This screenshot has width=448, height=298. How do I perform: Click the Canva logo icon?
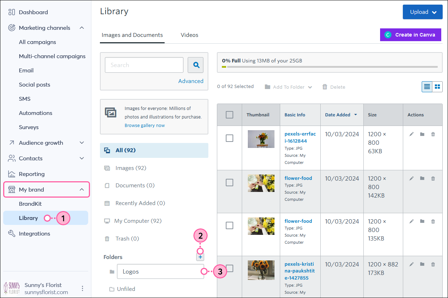[388, 35]
